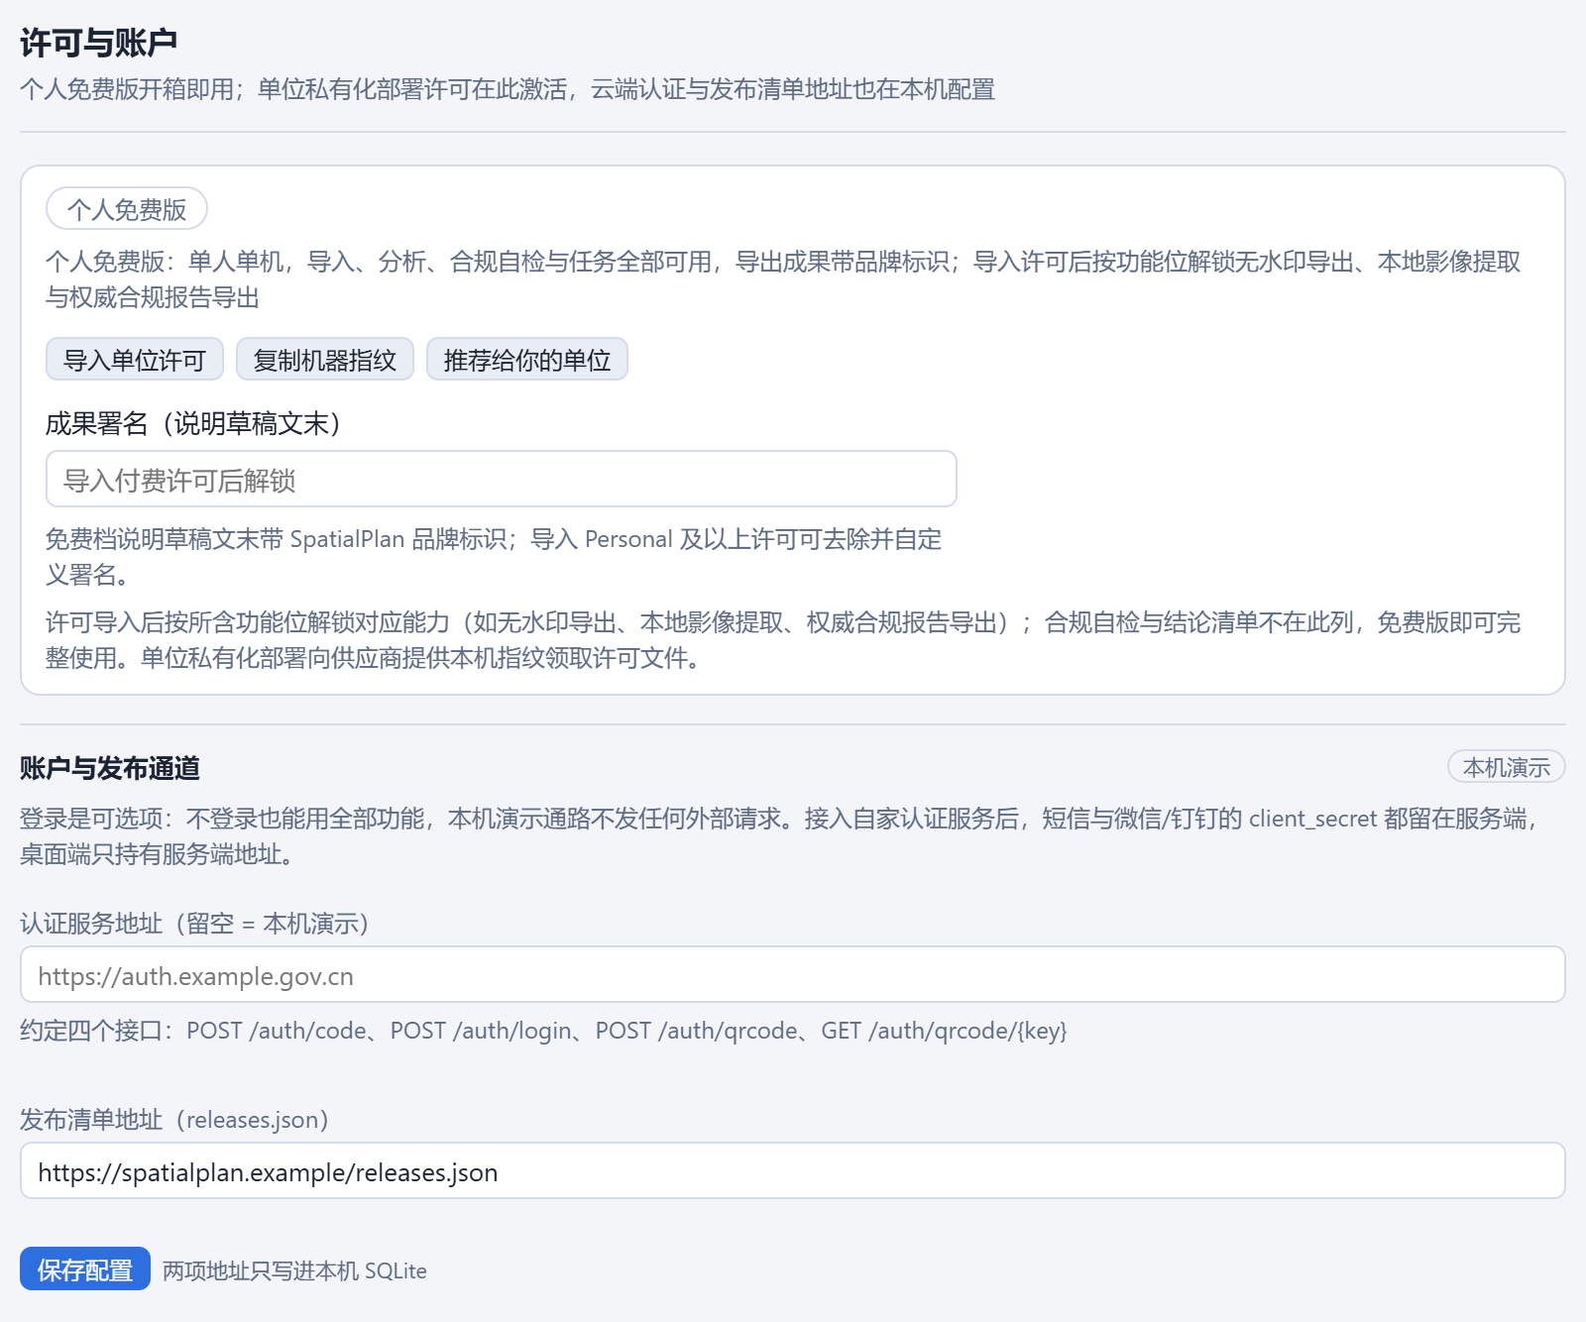1586x1322 pixels.
Task: Focus the 成果署名 input field
Action: [x=502, y=480]
